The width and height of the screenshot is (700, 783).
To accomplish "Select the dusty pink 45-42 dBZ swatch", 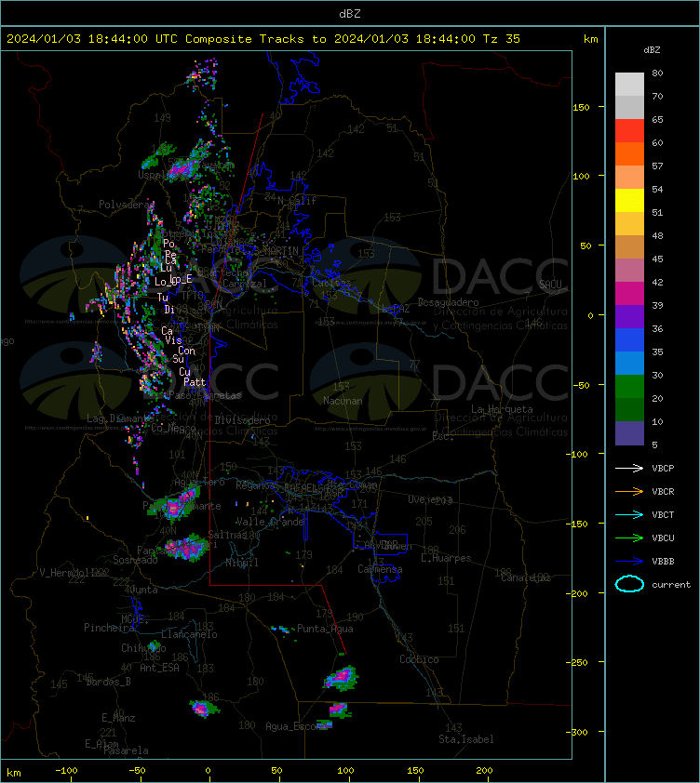I will tap(629, 271).
